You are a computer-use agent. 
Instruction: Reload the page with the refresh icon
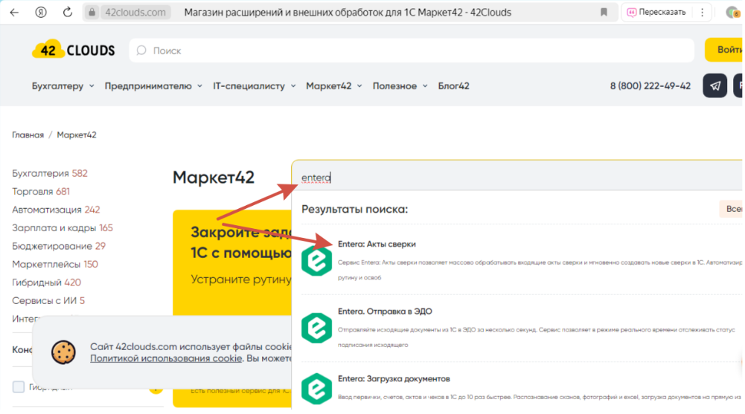tap(68, 13)
